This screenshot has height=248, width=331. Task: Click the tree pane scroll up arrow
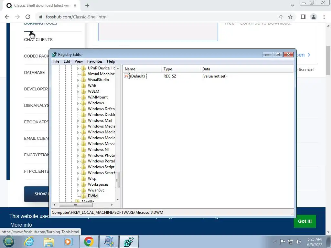click(x=118, y=68)
